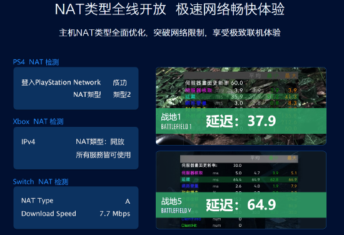
Task: Open the Xbox IPv4 NAT panel
Action: tap(76, 148)
